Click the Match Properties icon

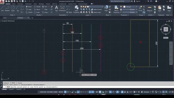(116, 9)
